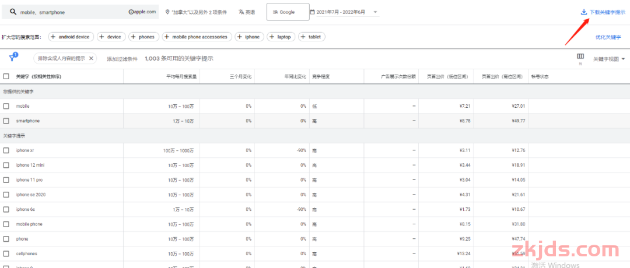Click the 下载关键字提示 link
Screen dimensions: 630x268
click(x=607, y=12)
